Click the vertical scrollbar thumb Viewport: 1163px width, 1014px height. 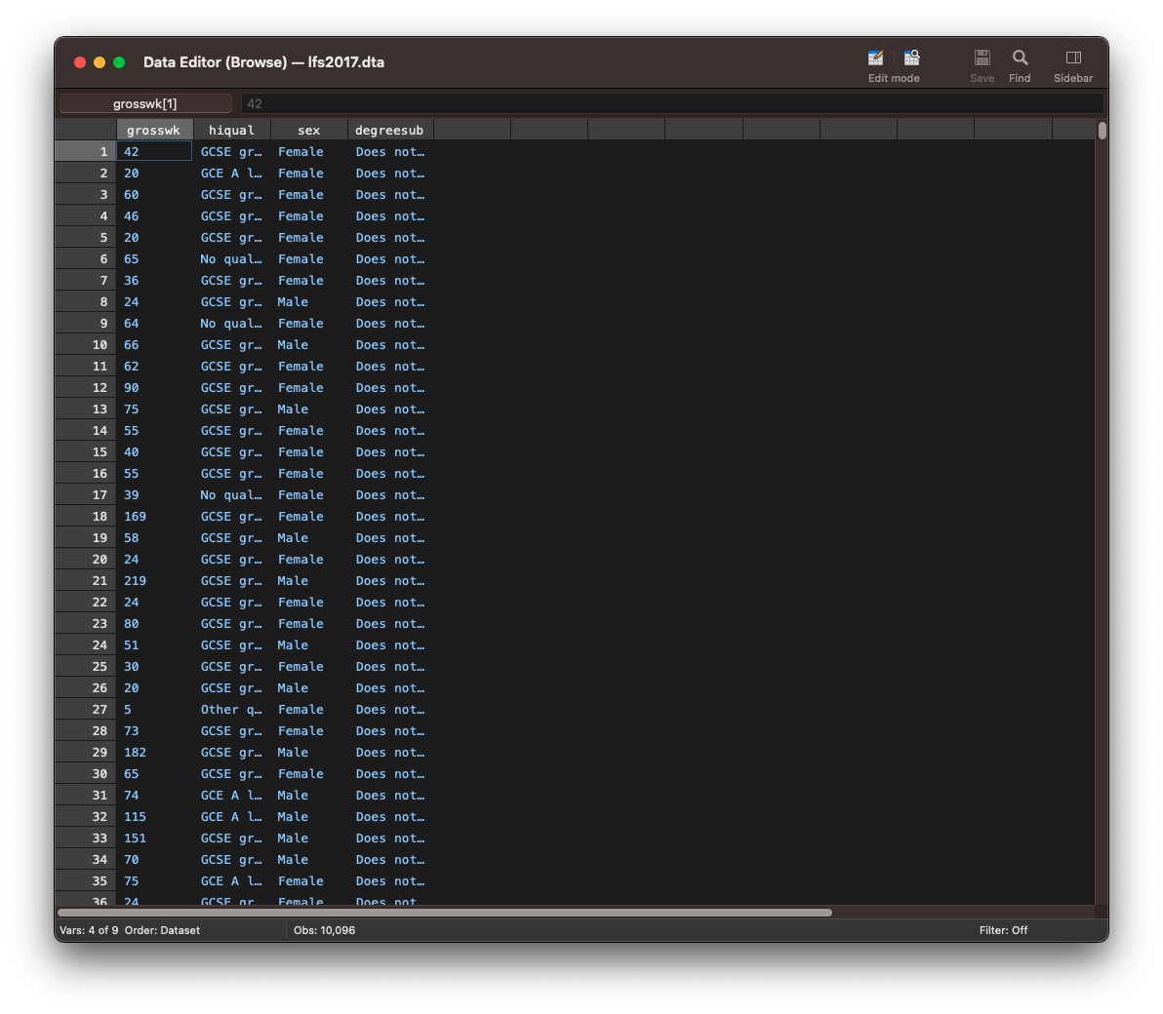[1102, 131]
